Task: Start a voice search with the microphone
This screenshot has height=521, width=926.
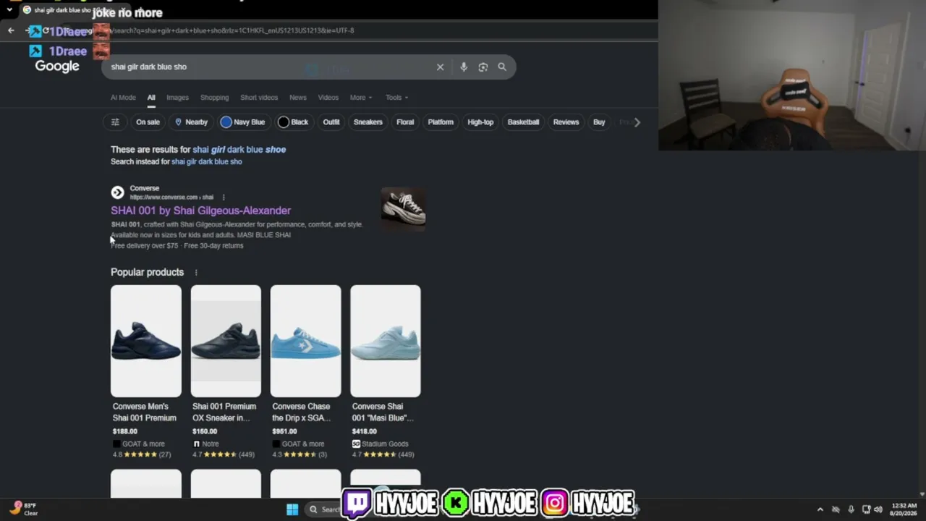Action: (464, 67)
